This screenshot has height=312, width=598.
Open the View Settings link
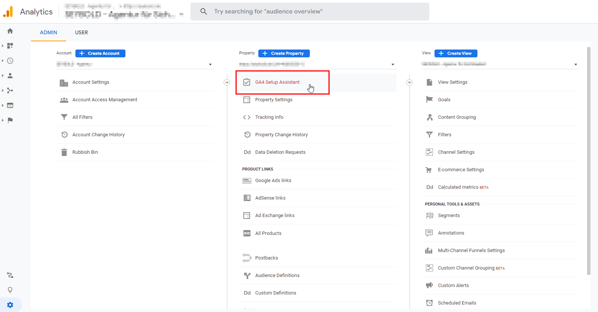[453, 82]
